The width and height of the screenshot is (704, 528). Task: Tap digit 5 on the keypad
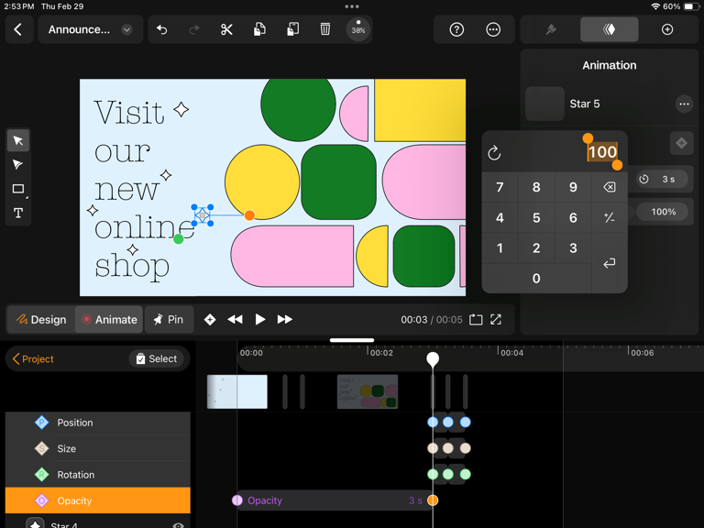click(x=536, y=218)
